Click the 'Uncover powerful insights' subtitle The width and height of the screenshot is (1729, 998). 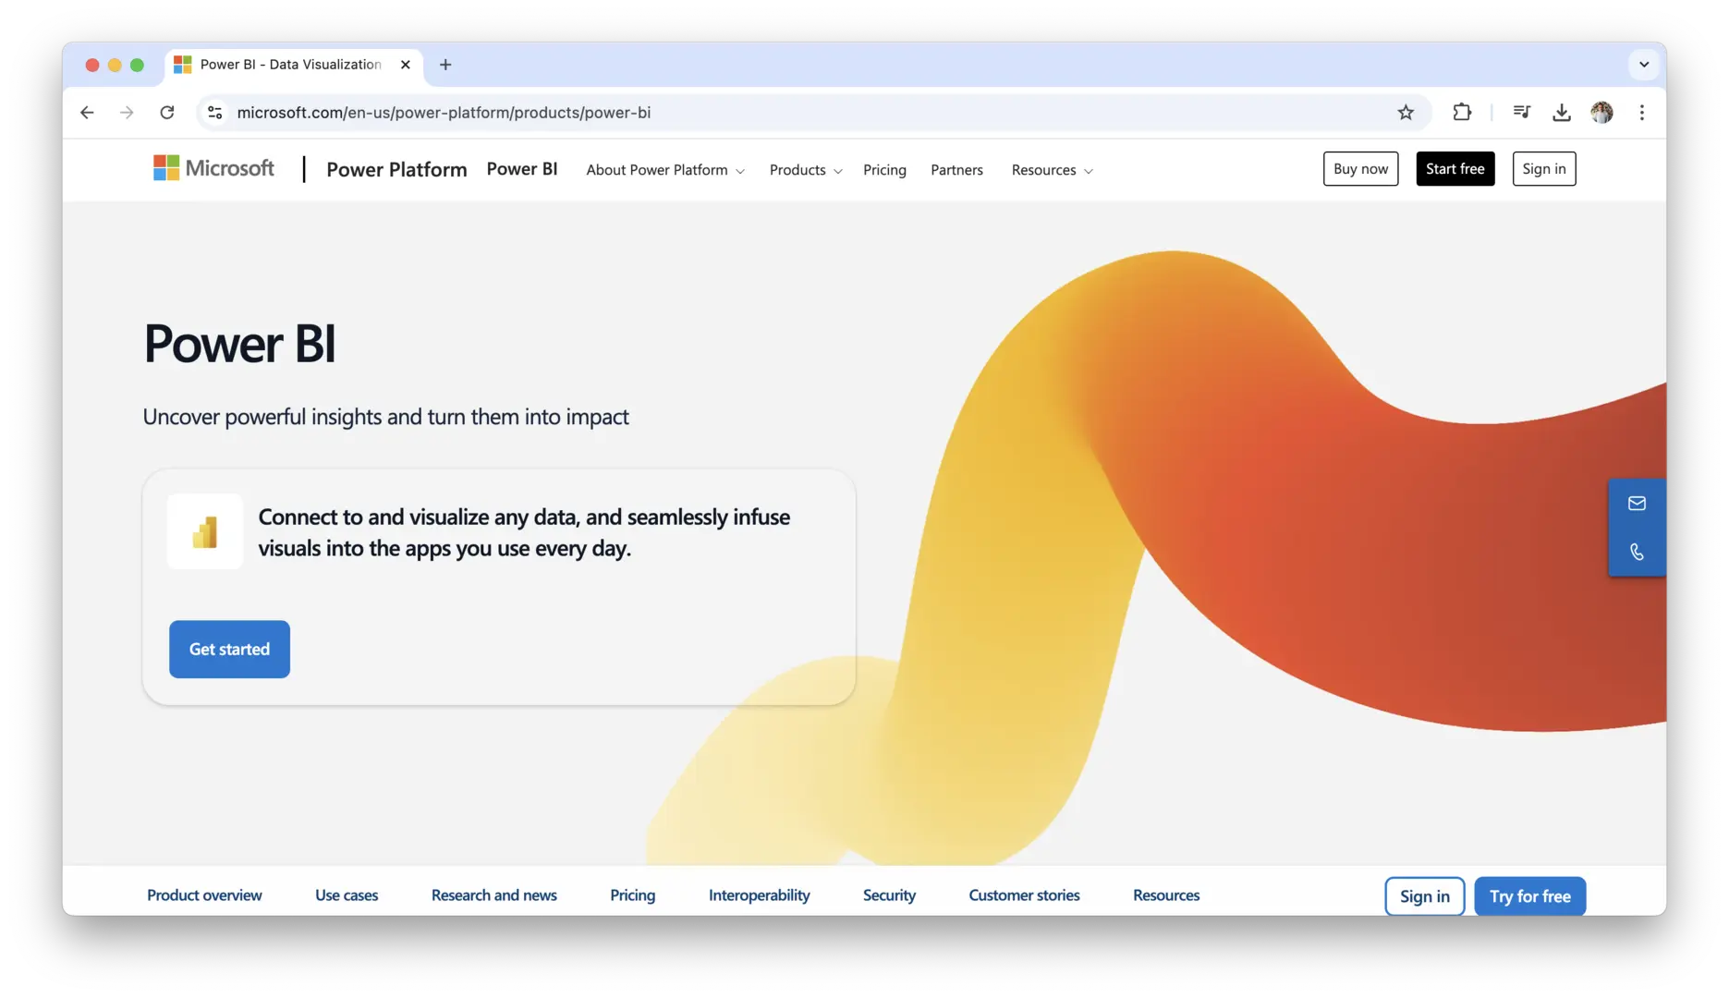tap(385, 417)
